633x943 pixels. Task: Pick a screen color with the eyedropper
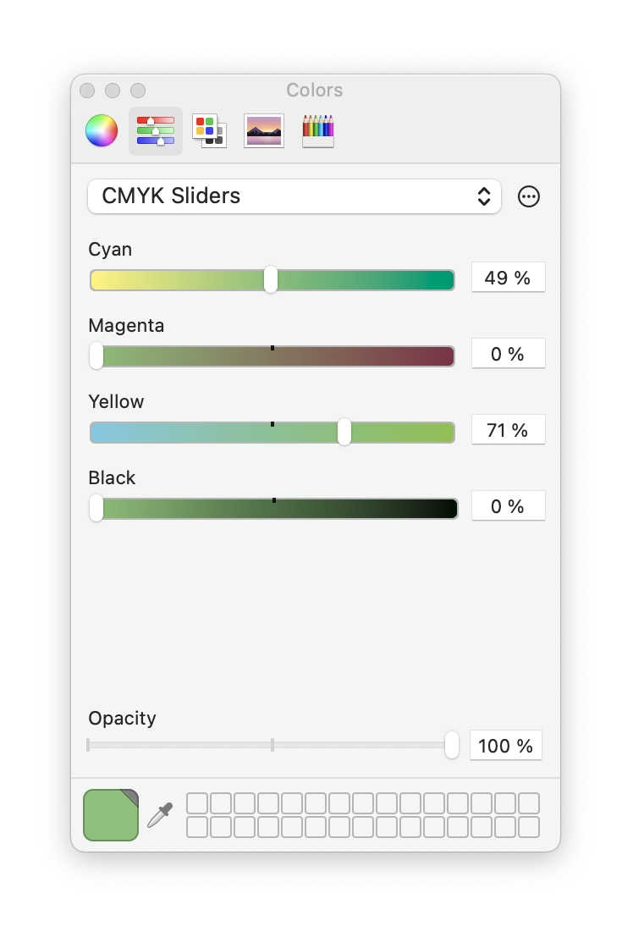[x=160, y=815]
